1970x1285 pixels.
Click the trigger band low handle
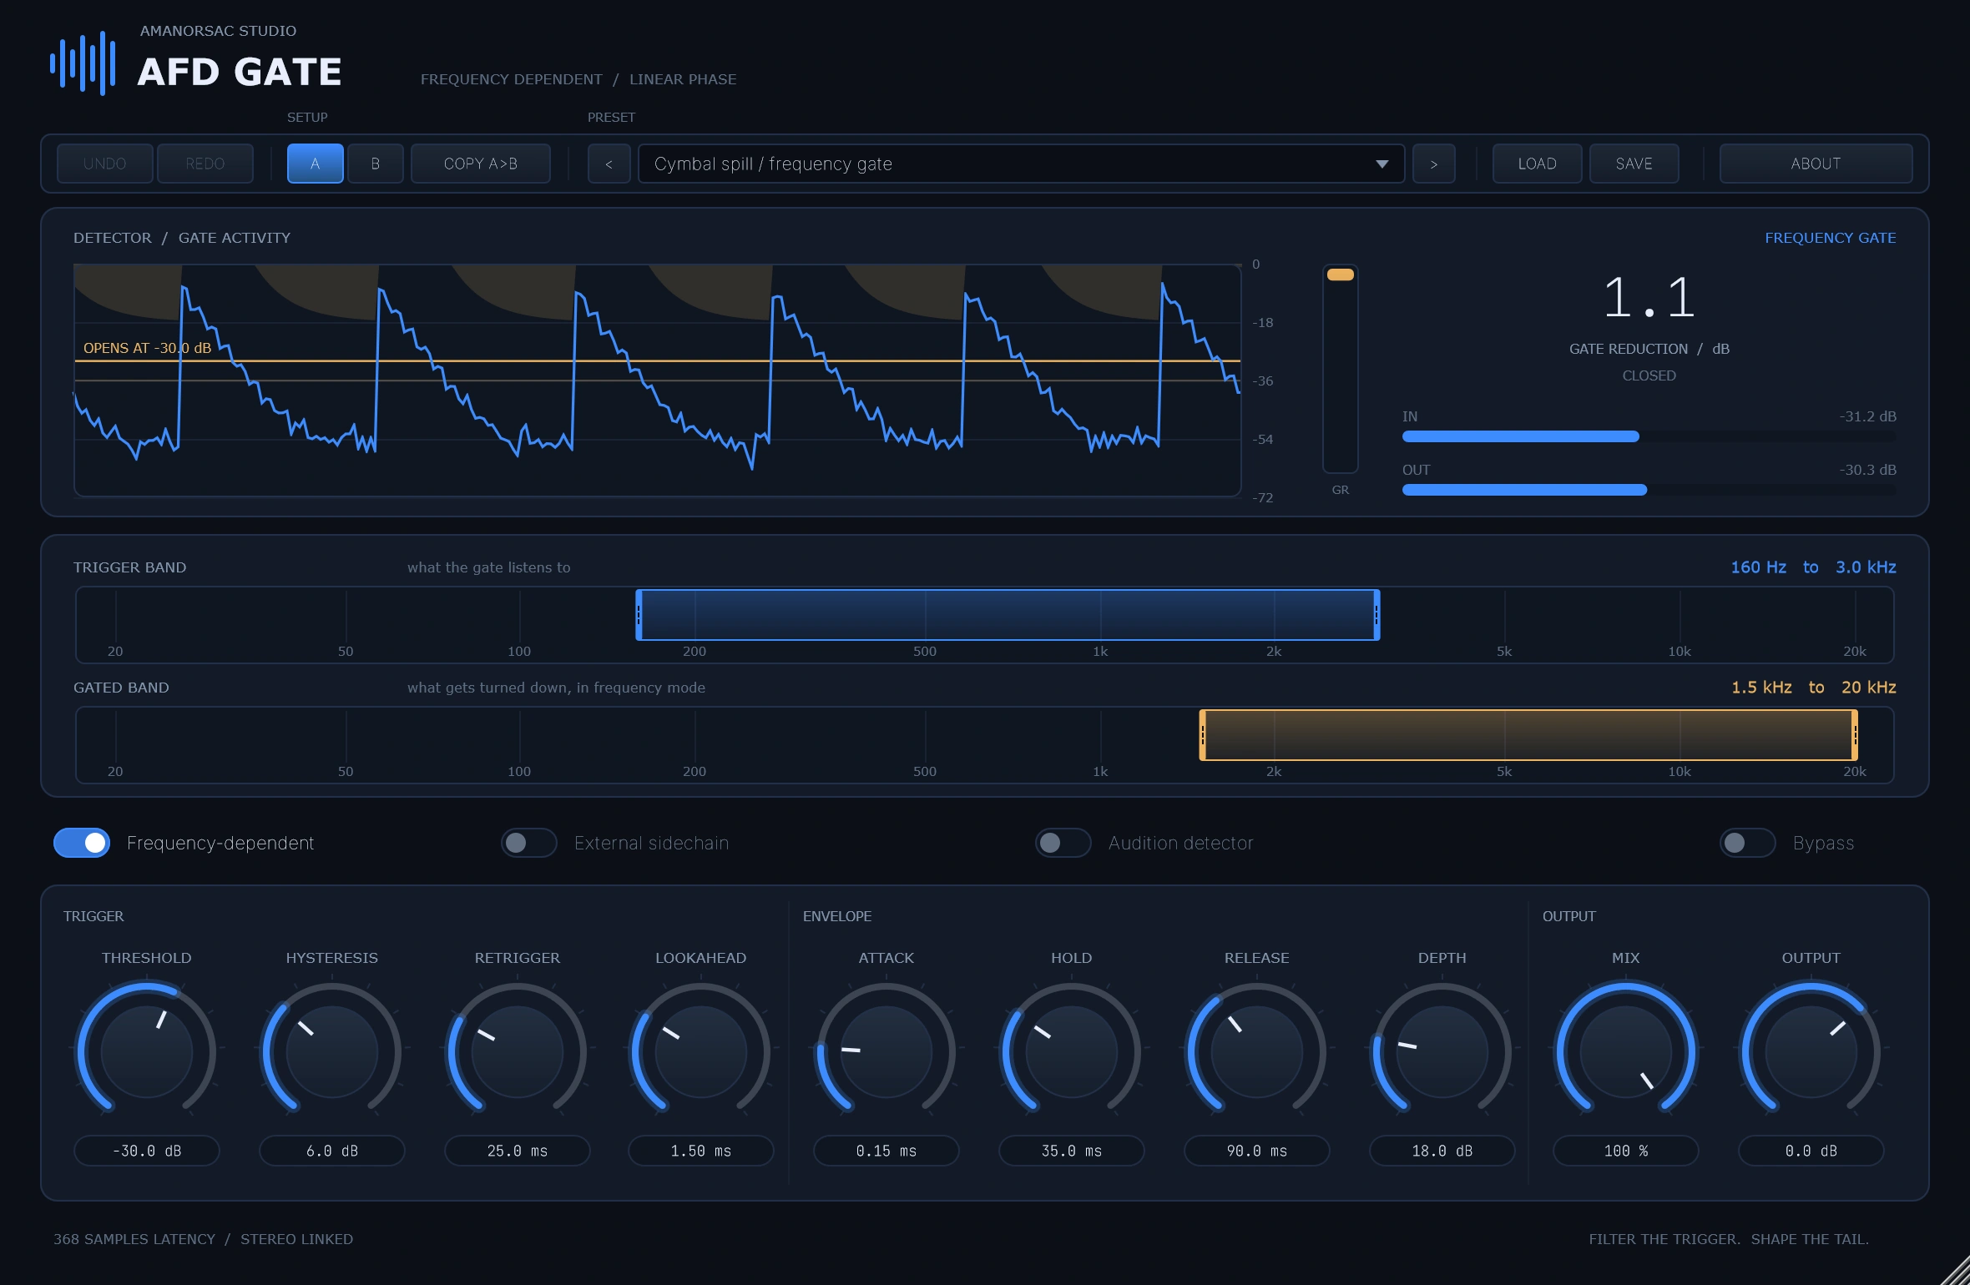(639, 615)
